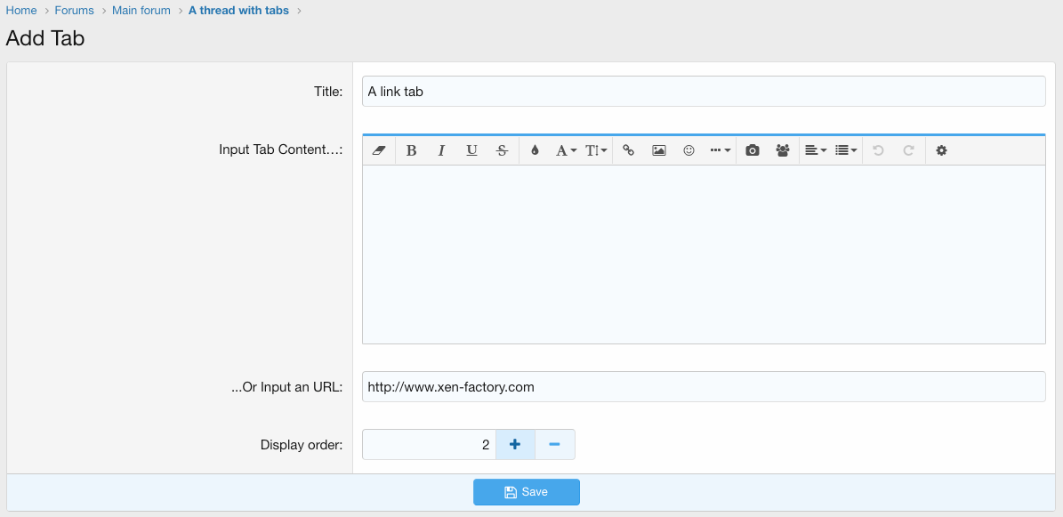The image size is (1063, 517).
Task: Click the gear toggle BB code icon
Action: [x=941, y=151]
